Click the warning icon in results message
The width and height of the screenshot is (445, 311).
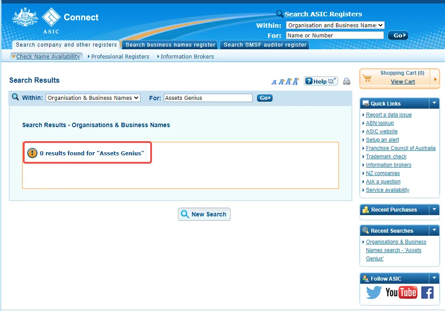[x=33, y=153]
